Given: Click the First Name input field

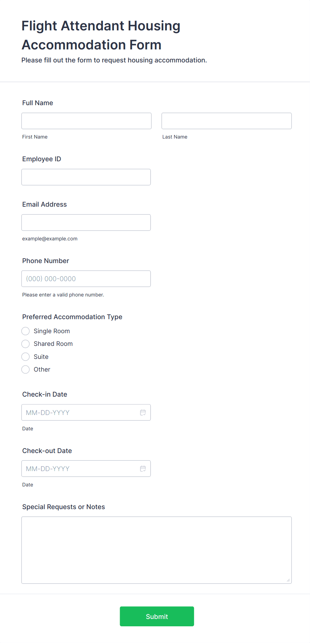Looking at the screenshot, I should tap(86, 121).
